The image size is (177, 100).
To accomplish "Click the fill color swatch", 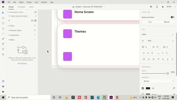I will tap(148, 88).
